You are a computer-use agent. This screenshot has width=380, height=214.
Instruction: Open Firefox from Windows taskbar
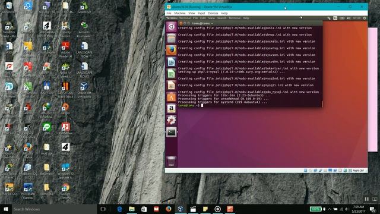tap(169, 209)
